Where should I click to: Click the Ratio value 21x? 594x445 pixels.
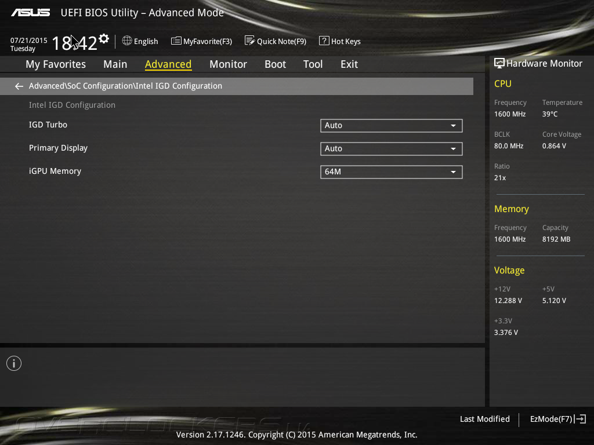pos(500,177)
